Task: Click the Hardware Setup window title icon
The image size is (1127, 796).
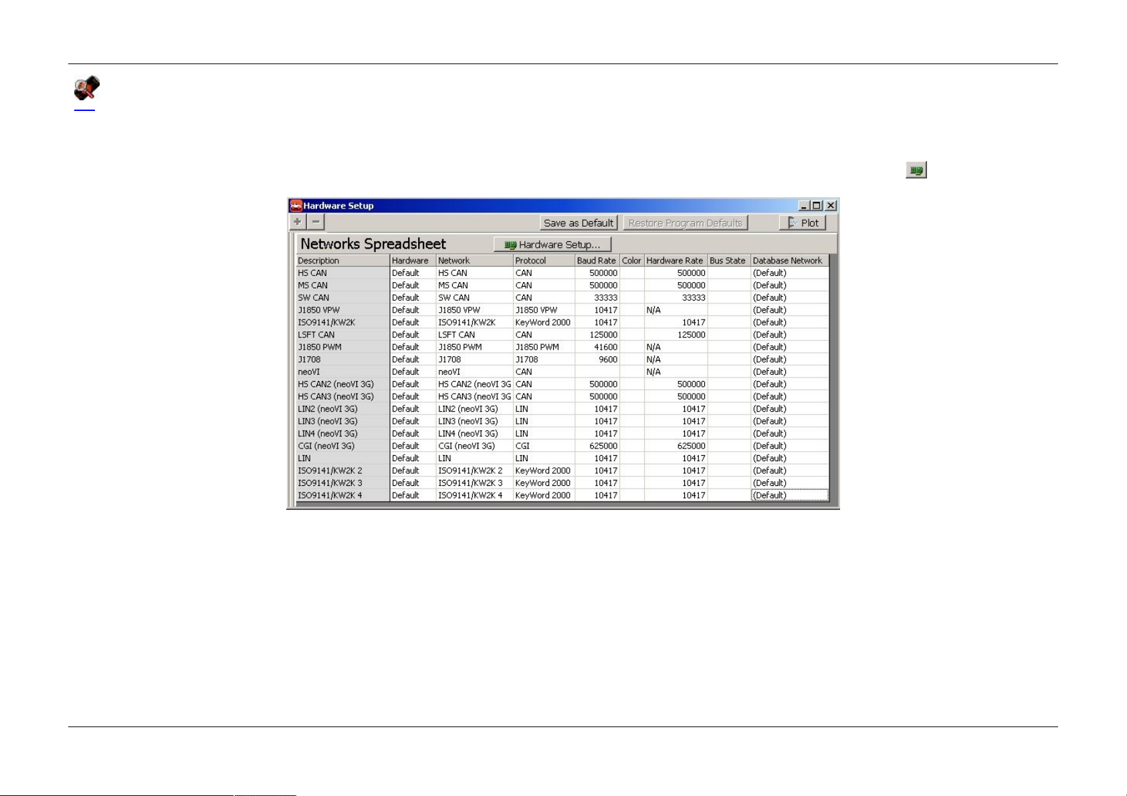Action: pyautogui.click(x=296, y=206)
